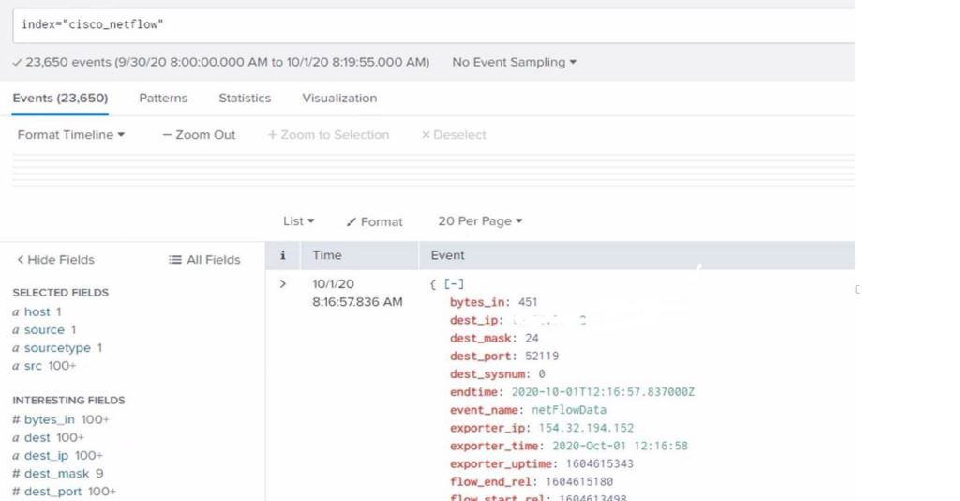This screenshot has height=501, width=960.
Task: Click the event timeline bar area
Action: (431, 169)
